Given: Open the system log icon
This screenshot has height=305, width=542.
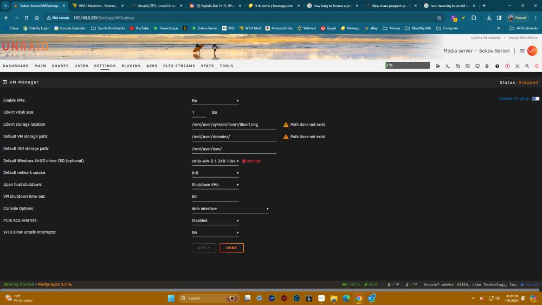Looking at the screenshot, I should [x=487, y=66].
